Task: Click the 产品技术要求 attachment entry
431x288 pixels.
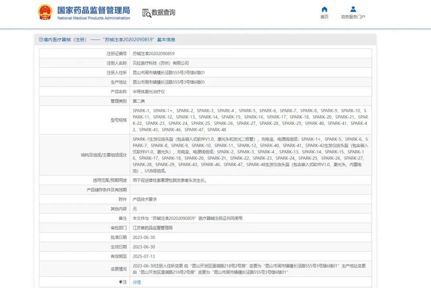Action: (144, 199)
